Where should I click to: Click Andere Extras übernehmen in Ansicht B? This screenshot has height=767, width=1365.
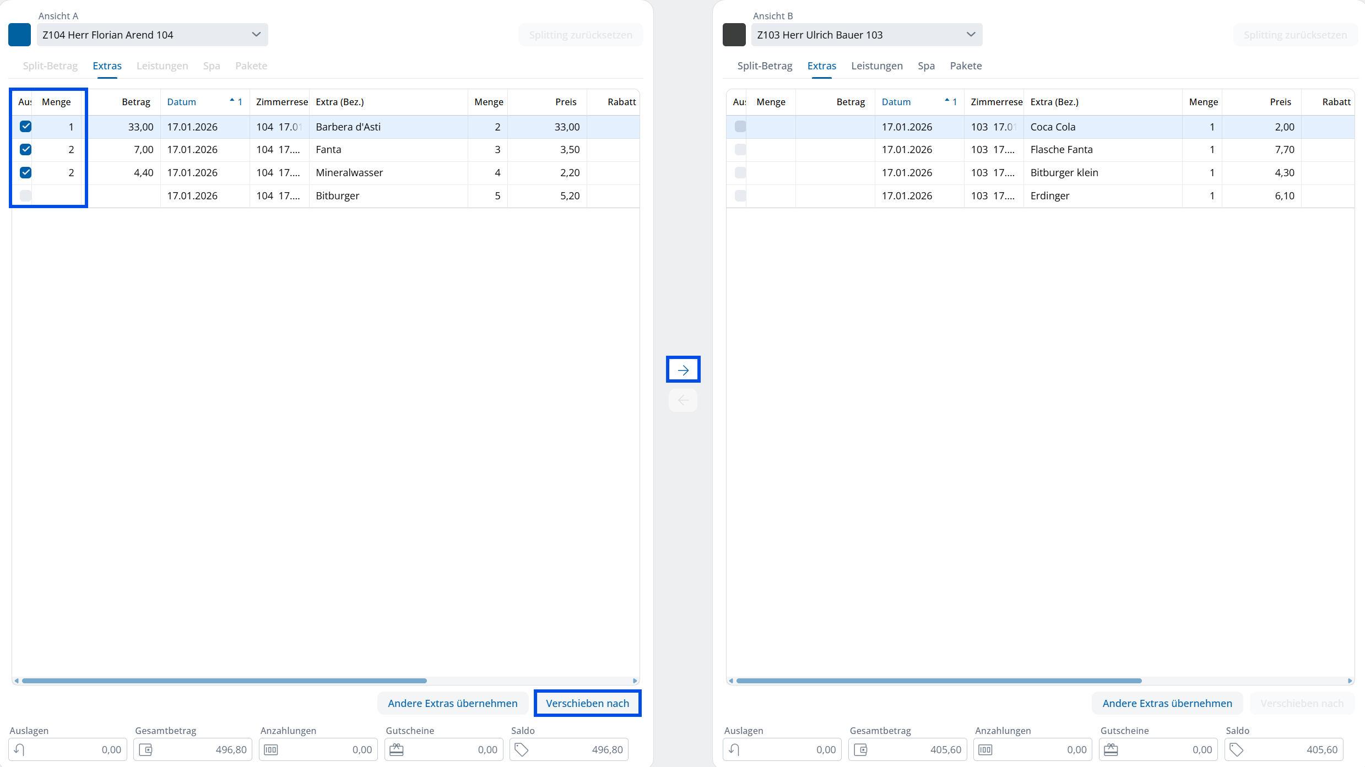click(x=1167, y=703)
